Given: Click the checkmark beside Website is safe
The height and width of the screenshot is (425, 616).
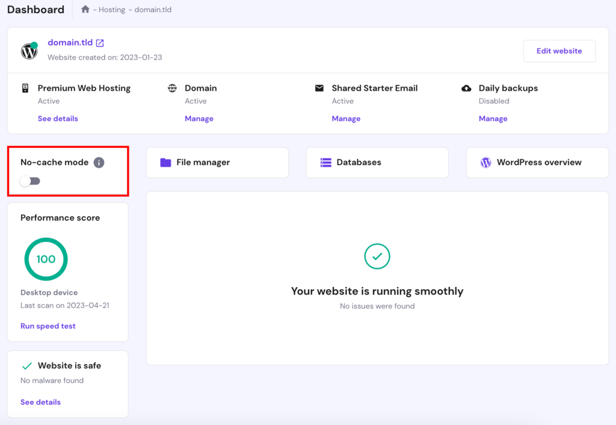Looking at the screenshot, I should pyautogui.click(x=26, y=365).
